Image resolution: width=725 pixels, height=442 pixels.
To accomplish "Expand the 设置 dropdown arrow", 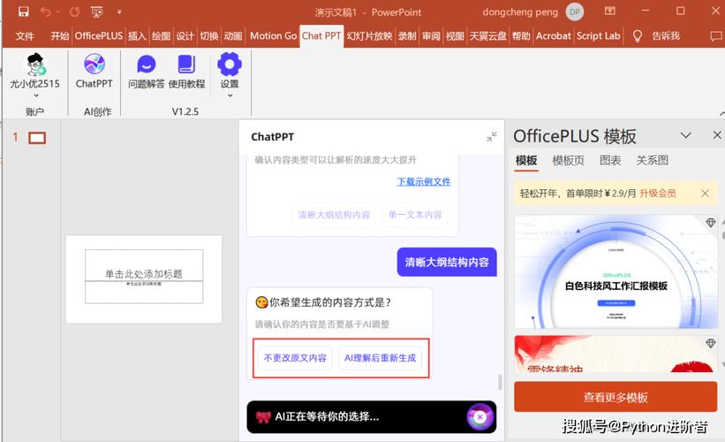I will [230, 95].
